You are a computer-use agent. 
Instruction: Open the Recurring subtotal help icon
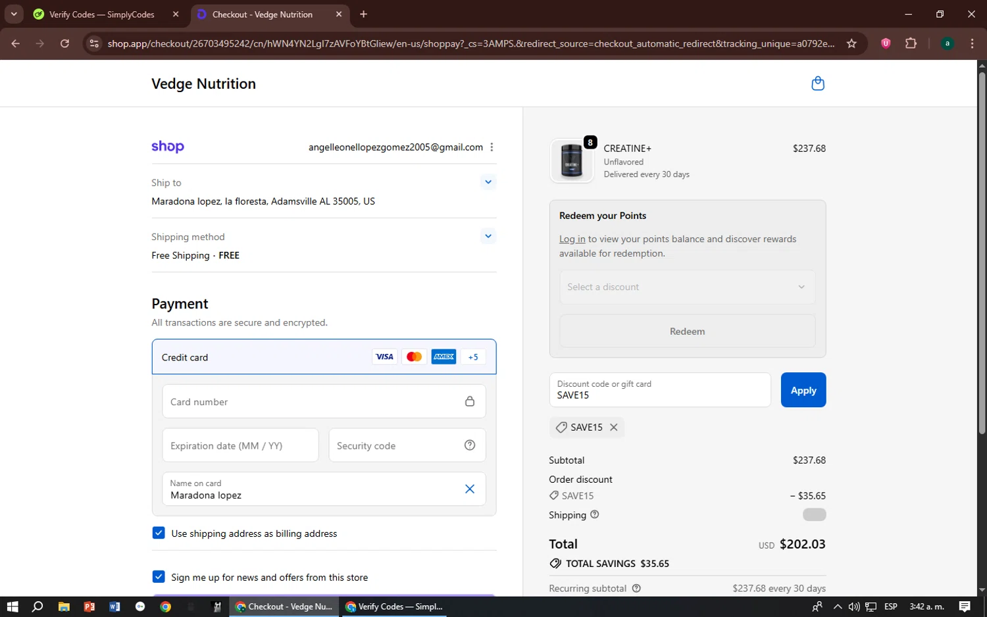point(636,588)
